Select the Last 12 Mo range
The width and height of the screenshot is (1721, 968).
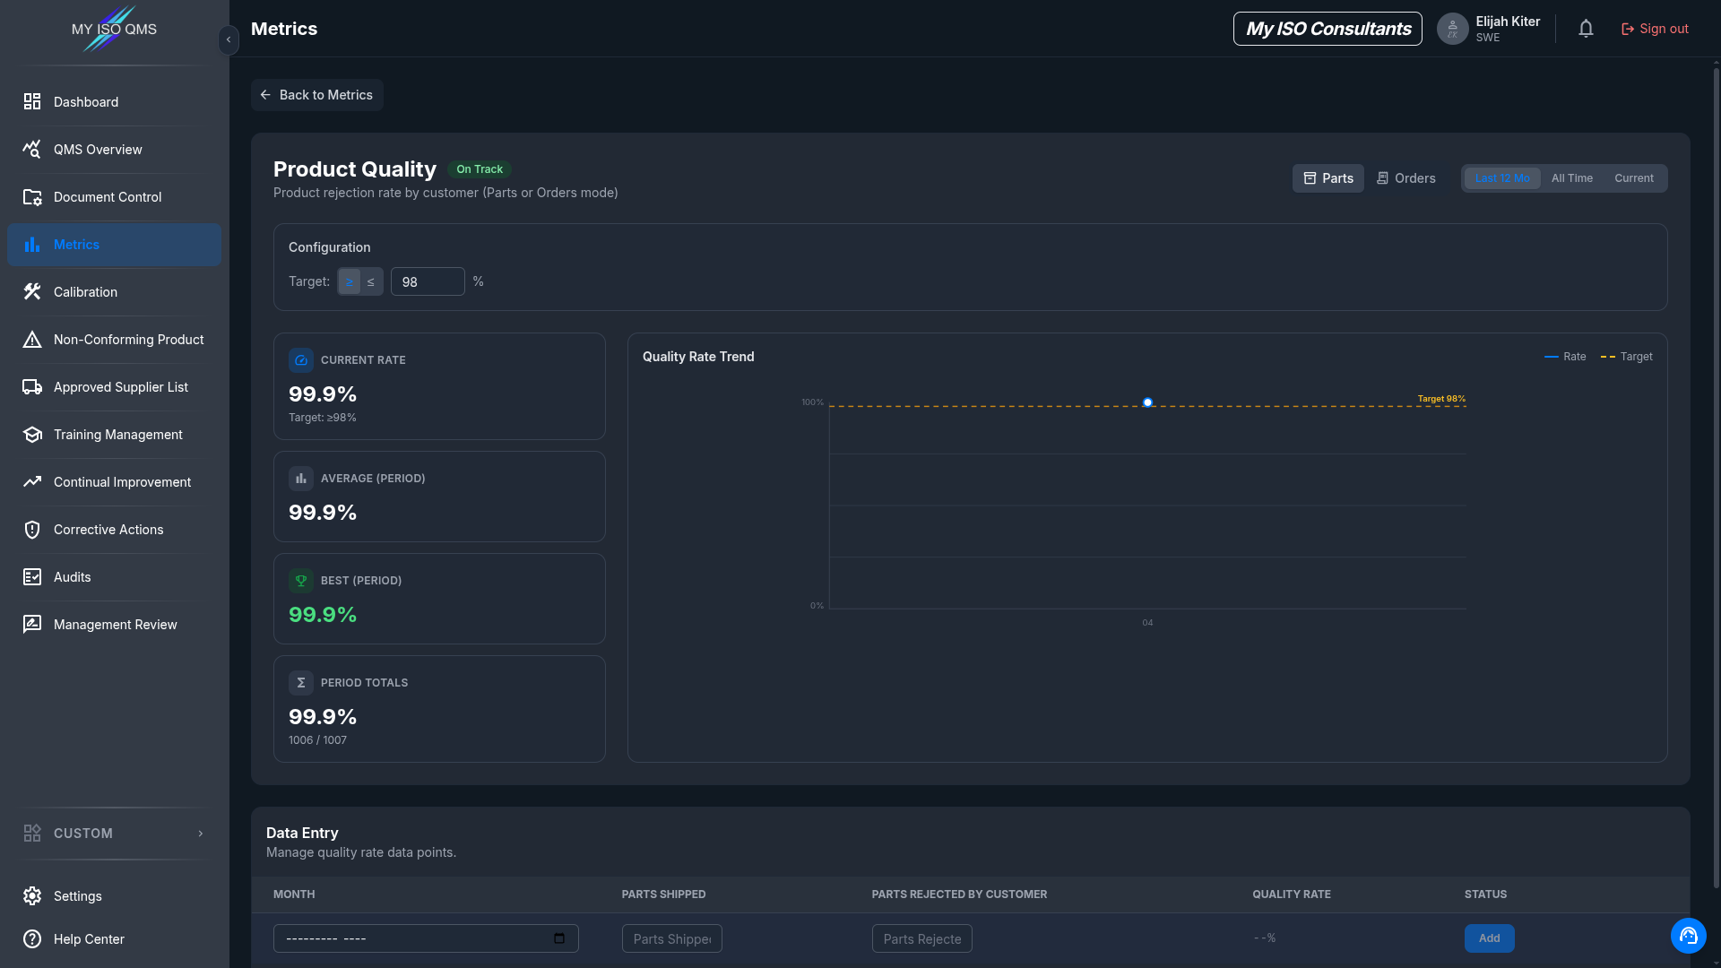point(1502,178)
